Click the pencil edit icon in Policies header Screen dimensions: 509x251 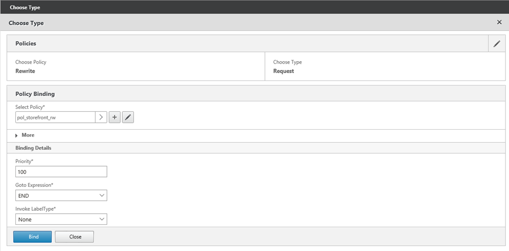coord(497,44)
